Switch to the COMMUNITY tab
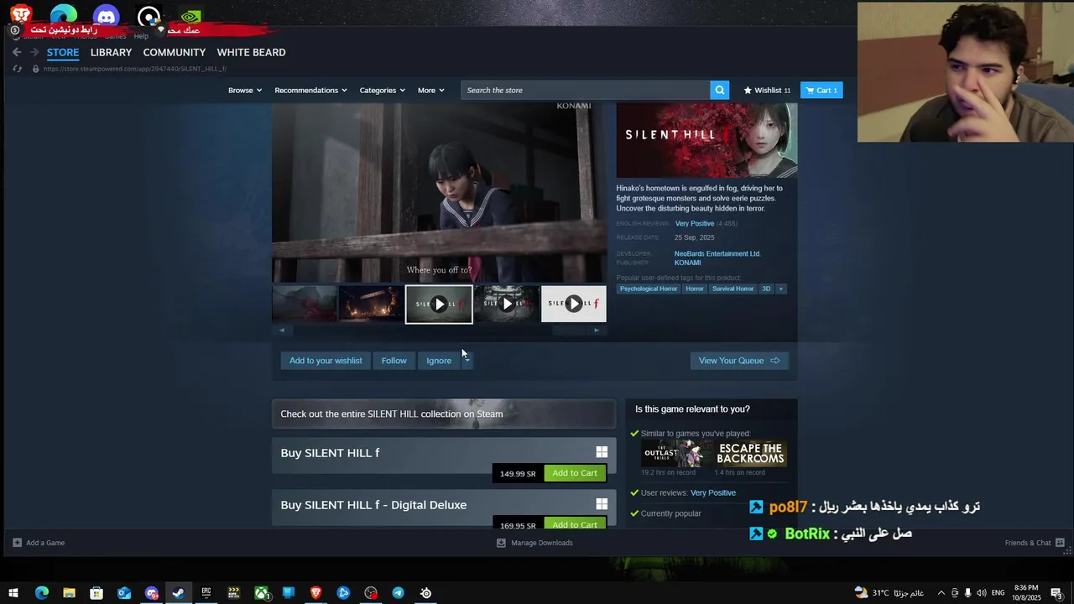The width and height of the screenshot is (1074, 604). tap(174, 52)
